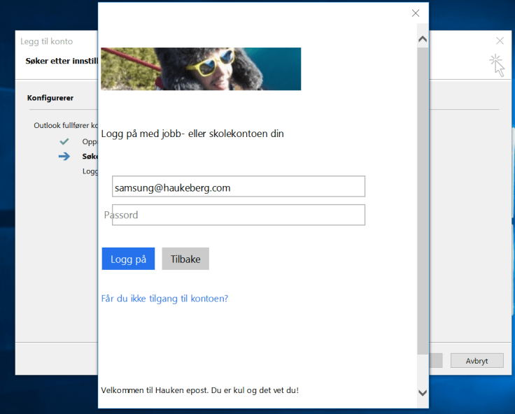Click the email field containing samsung@haukeberg.com
The width and height of the screenshot is (515, 414).
(239, 186)
